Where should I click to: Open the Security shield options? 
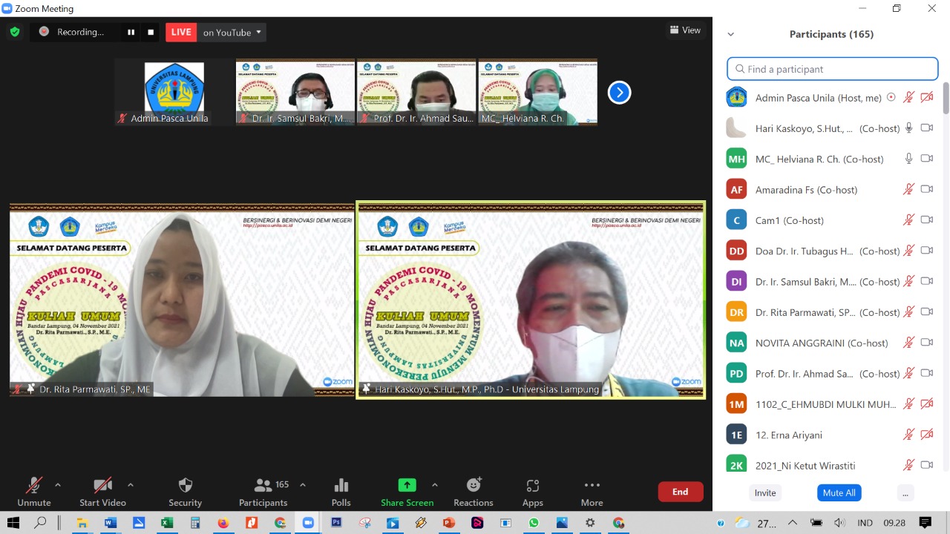point(185,492)
